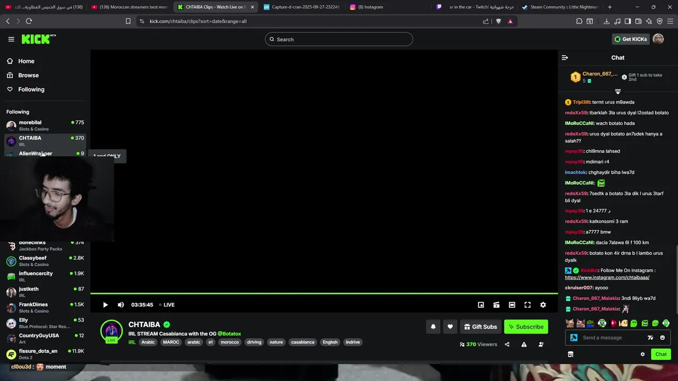Image resolution: width=678 pixels, height=381 pixels.
Task: Mute the video volume
Action: tap(121, 305)
